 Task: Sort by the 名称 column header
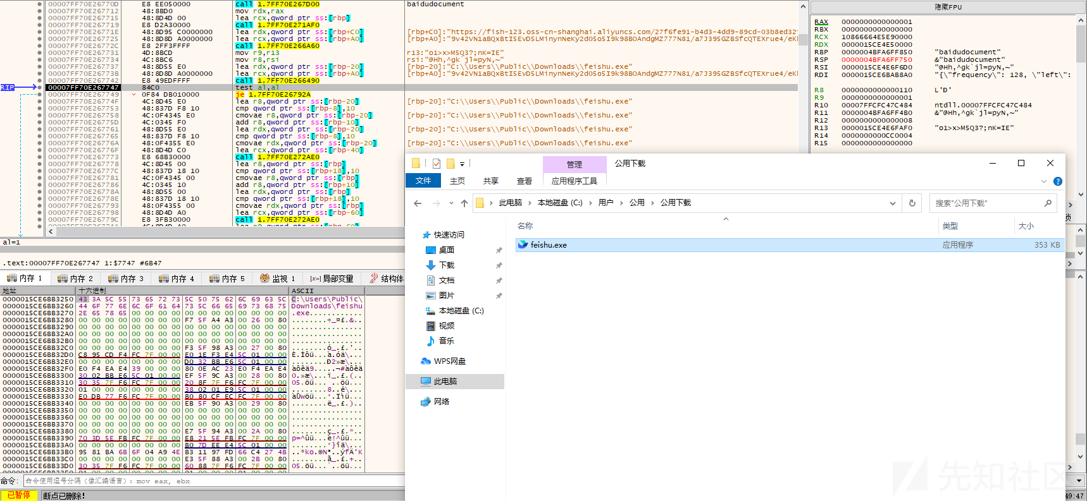[x=525, y=226]
